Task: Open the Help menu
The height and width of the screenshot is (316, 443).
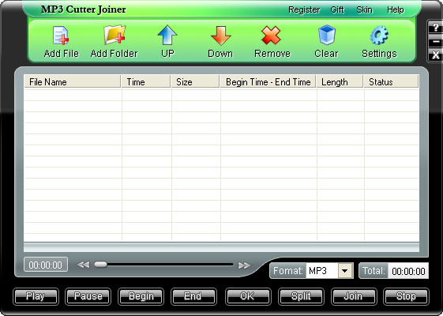Action: tap(395, 9)
